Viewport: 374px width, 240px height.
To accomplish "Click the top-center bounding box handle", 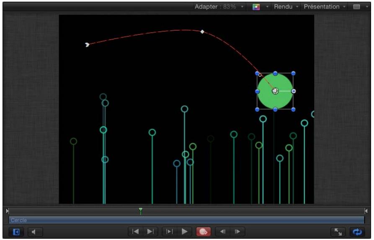I will [x=275, y=73].
